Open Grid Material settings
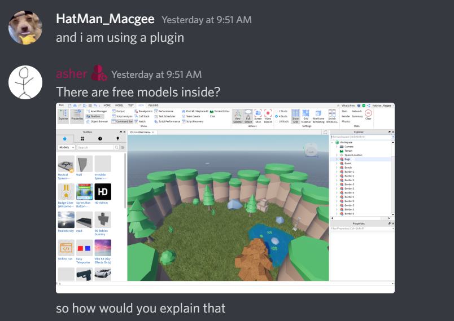 (305, 116)
